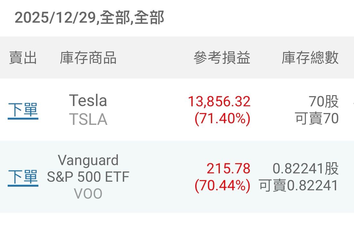Viewport: 354px width, 243px height.
Task: Sort by the 參考損益 column header
Action: (222, 58)
